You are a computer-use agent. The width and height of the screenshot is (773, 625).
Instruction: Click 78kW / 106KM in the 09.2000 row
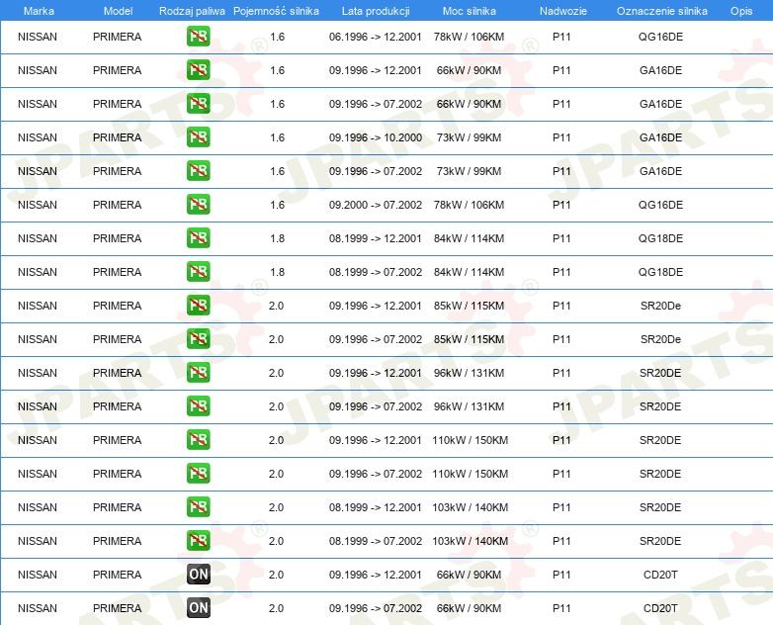coord(469,205)
